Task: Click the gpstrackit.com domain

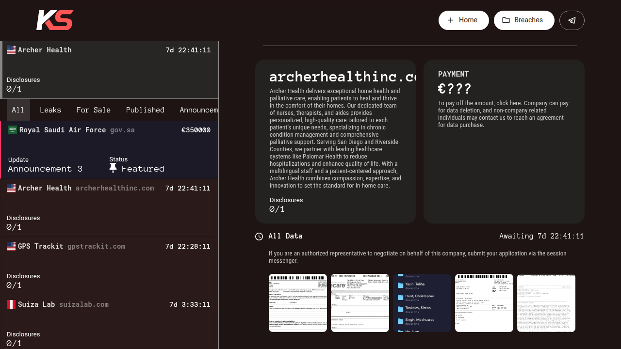Action: point(96,246)
